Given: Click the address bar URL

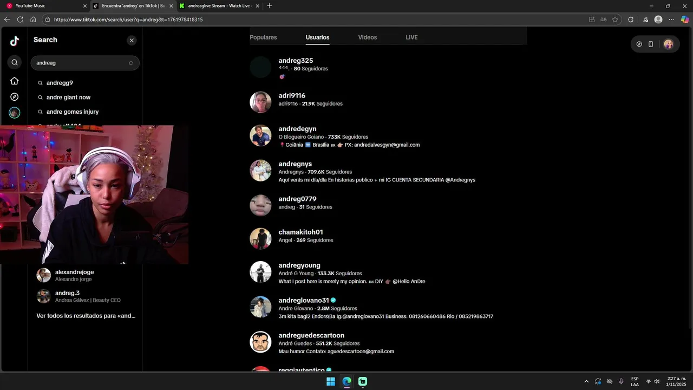Looking at the screenshot, I should [128, 19].
